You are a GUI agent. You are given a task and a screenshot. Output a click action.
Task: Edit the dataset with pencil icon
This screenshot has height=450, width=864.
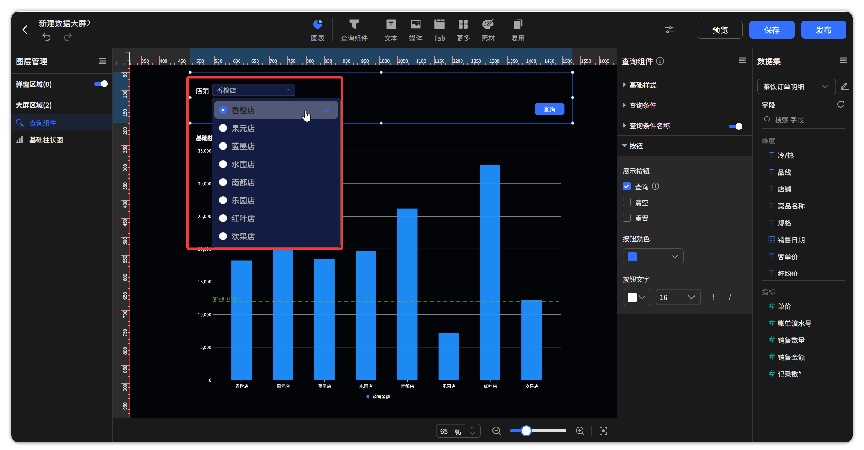(x=844, y=86)
